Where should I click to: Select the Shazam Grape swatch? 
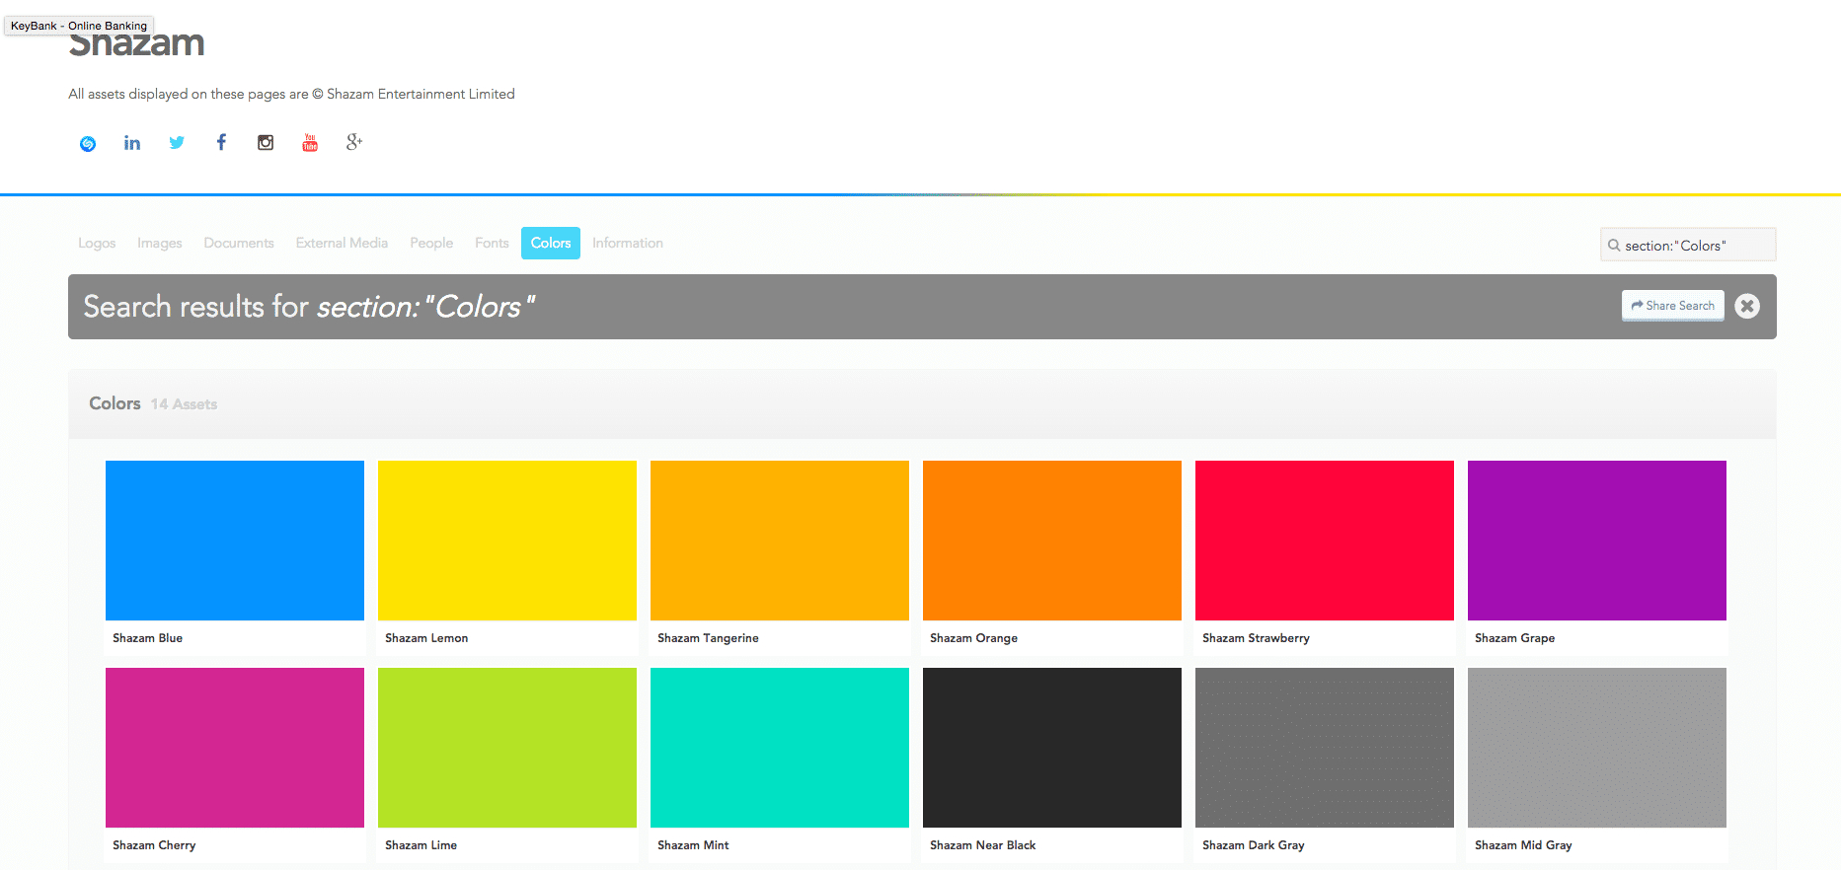(1597, 541)
